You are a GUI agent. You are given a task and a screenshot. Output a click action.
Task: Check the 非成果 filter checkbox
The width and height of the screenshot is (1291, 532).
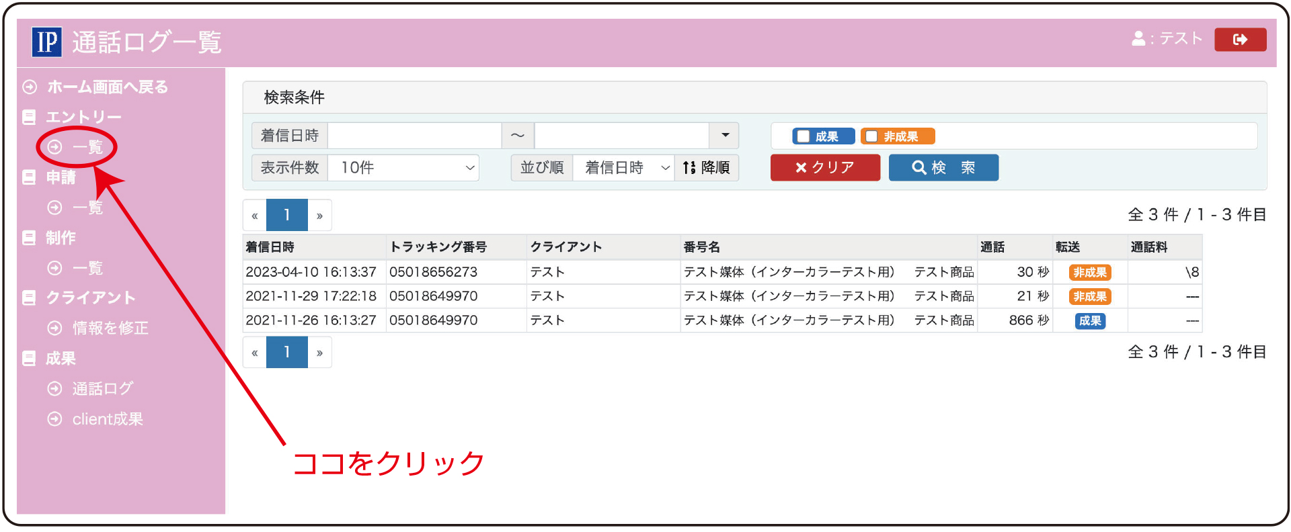tap(872, 136)
